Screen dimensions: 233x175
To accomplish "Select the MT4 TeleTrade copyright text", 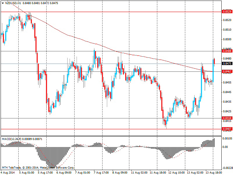I will tap(38, 168).
